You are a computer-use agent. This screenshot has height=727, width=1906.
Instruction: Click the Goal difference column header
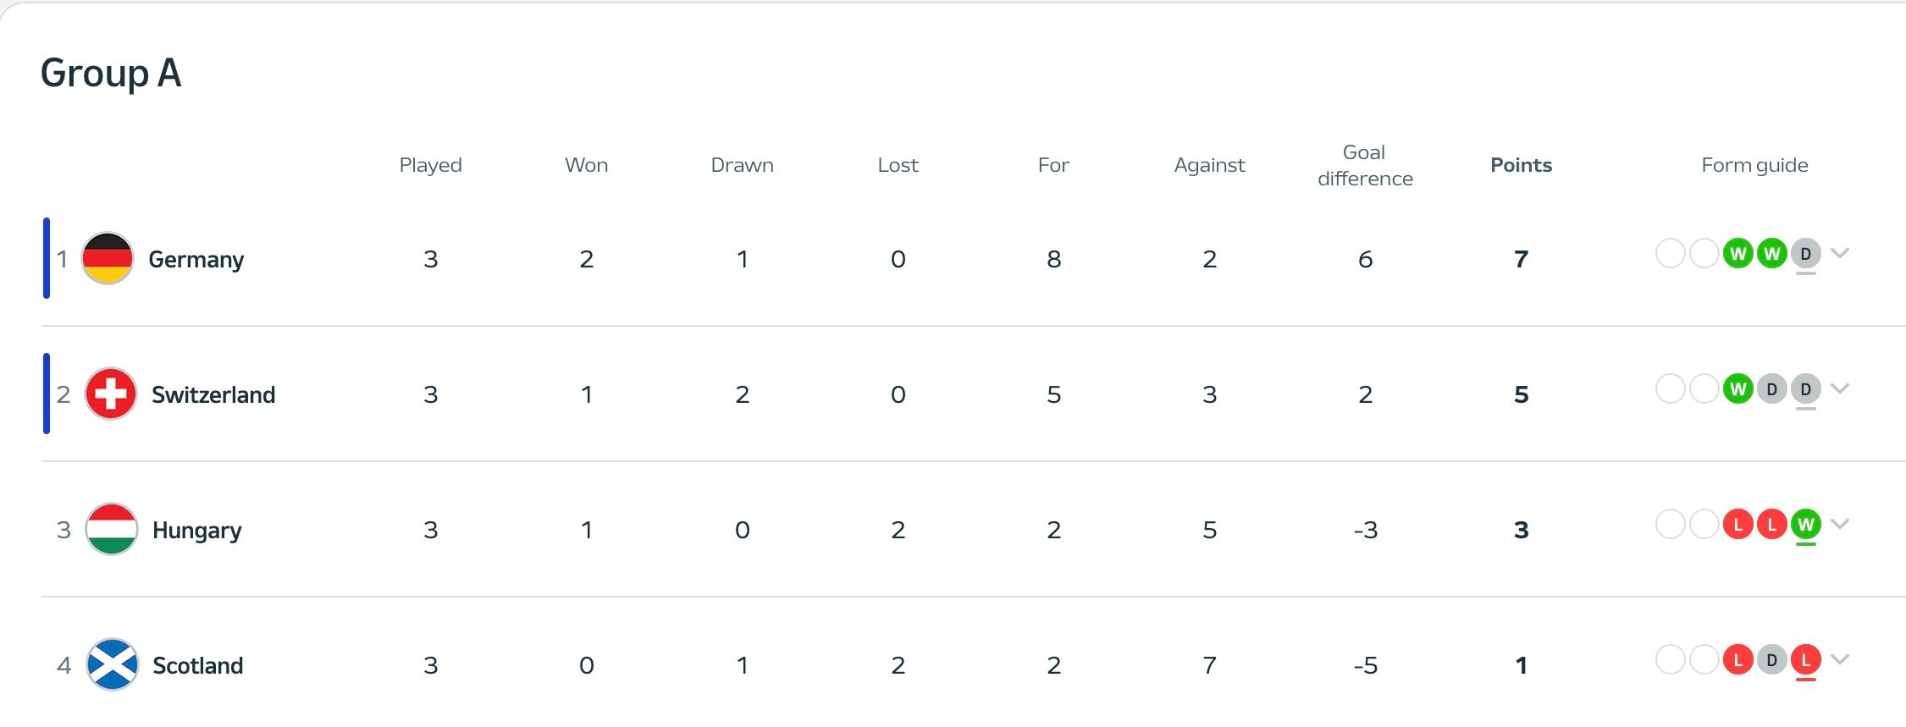(1365, 165)
